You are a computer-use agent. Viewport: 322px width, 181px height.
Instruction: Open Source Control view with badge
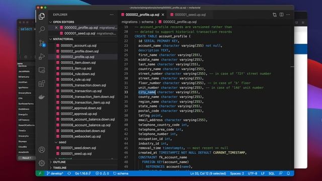[42, 43]
